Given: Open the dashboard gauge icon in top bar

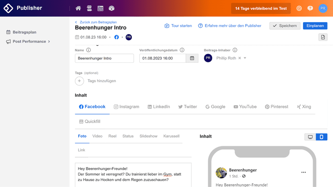Looking at the screenshot, I should pyautogui.click(x=111, y=8).
